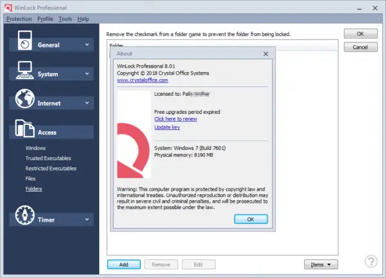Screen dimensions: 386x278
Task: Expand the System section chevron
Action: [x=87, y=73]
